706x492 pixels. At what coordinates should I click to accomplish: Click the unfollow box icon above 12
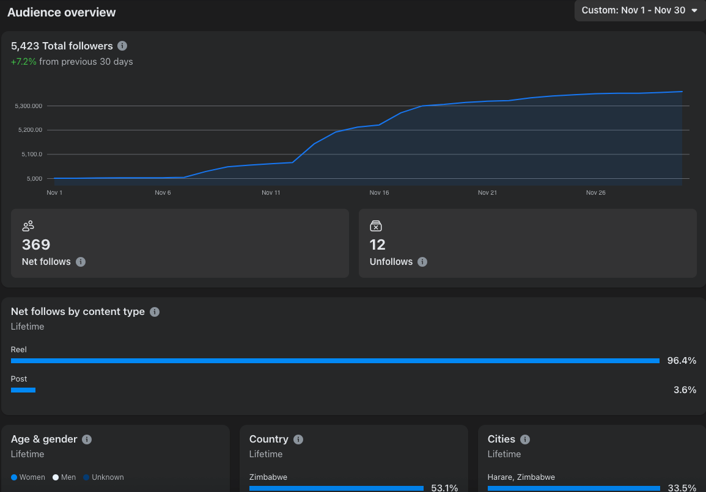[x=376, y=226]
